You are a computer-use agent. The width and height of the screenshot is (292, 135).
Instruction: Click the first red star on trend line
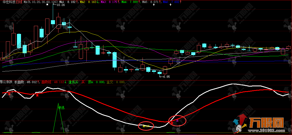tap(9, 94)
